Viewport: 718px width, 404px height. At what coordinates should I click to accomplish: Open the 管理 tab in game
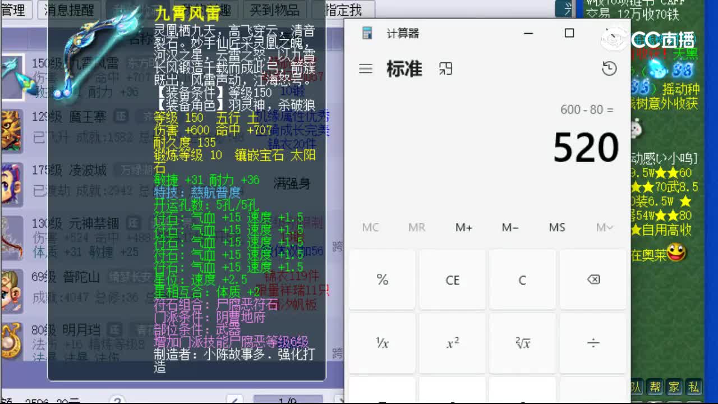tap(13, 10)
